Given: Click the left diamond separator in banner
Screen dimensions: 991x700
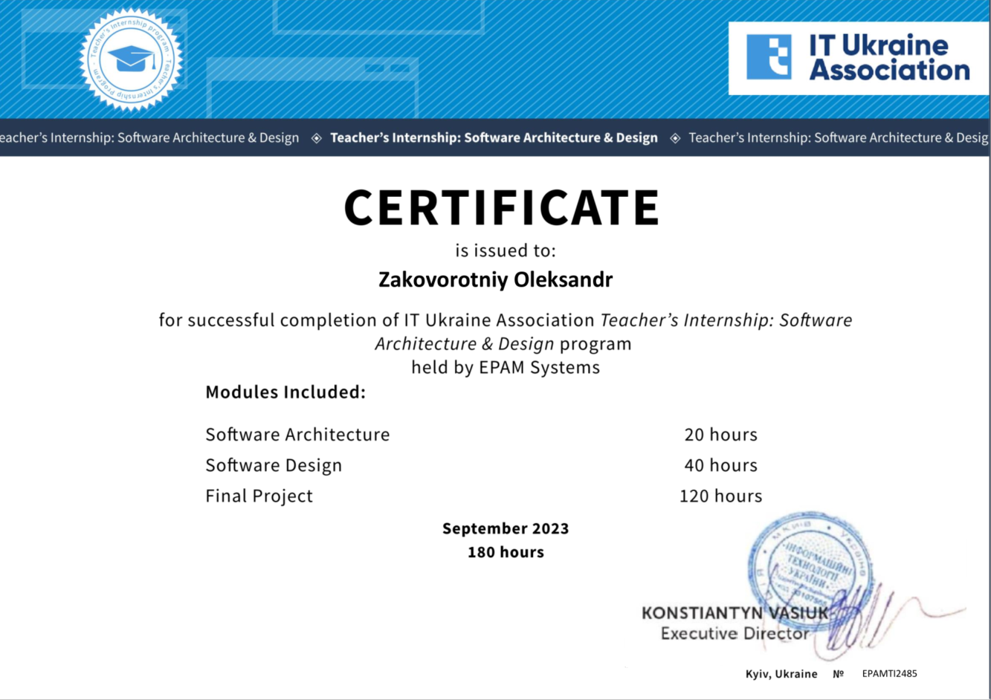Looking at the screenshot, I should pos(316,138).
